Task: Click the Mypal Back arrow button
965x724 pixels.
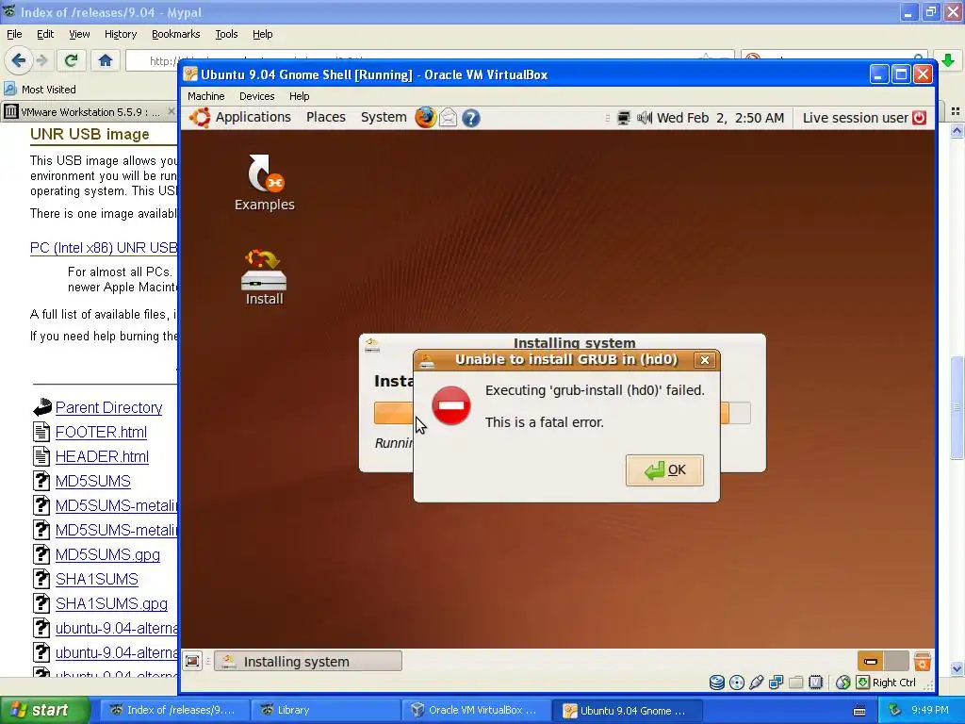Action: coord(18,60)
